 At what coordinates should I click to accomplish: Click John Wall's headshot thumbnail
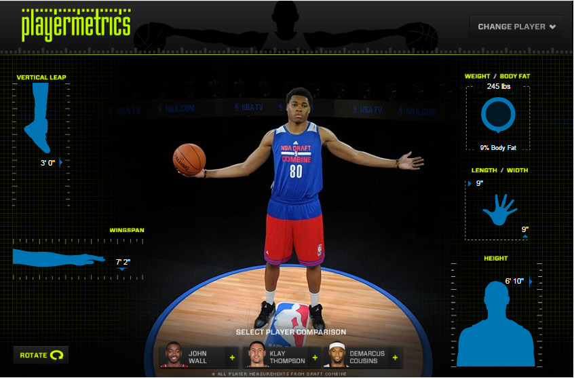173,356
